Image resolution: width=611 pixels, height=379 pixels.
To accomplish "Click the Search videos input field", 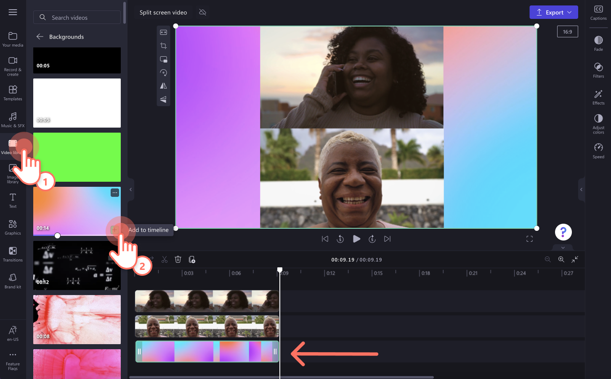I will 77,17.
